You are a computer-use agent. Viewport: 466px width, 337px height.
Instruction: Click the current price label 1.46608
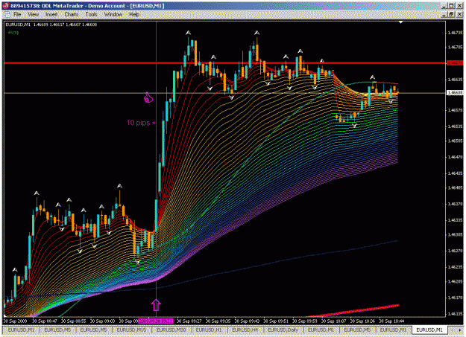(x=456, y=93)
